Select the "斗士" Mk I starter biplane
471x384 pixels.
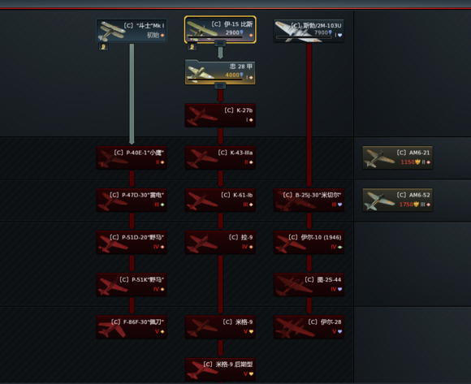click(132, 31)
